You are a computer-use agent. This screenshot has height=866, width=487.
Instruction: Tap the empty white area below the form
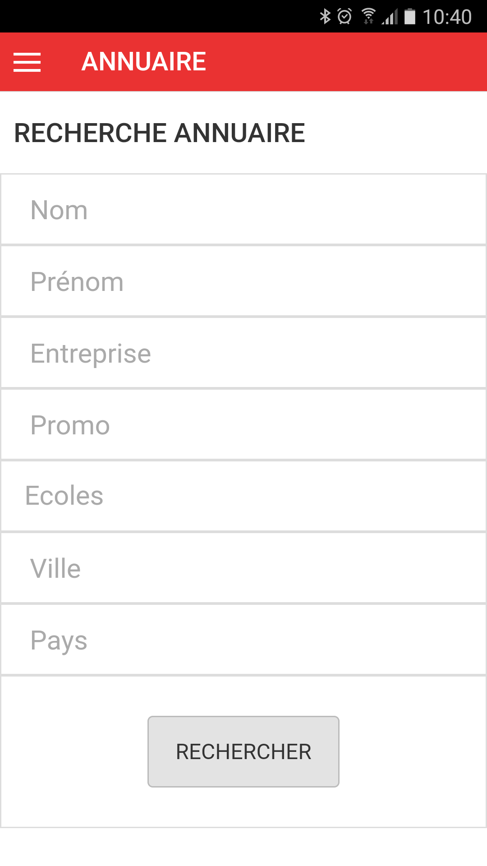tap(243, 847)
